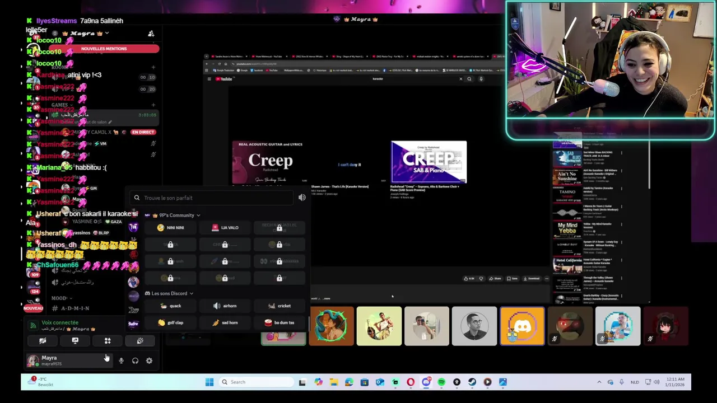This screenshot has height=403, width=717.
Task: Open Ain't No Sunshine suggested video
Action: [x=567, y=176]
